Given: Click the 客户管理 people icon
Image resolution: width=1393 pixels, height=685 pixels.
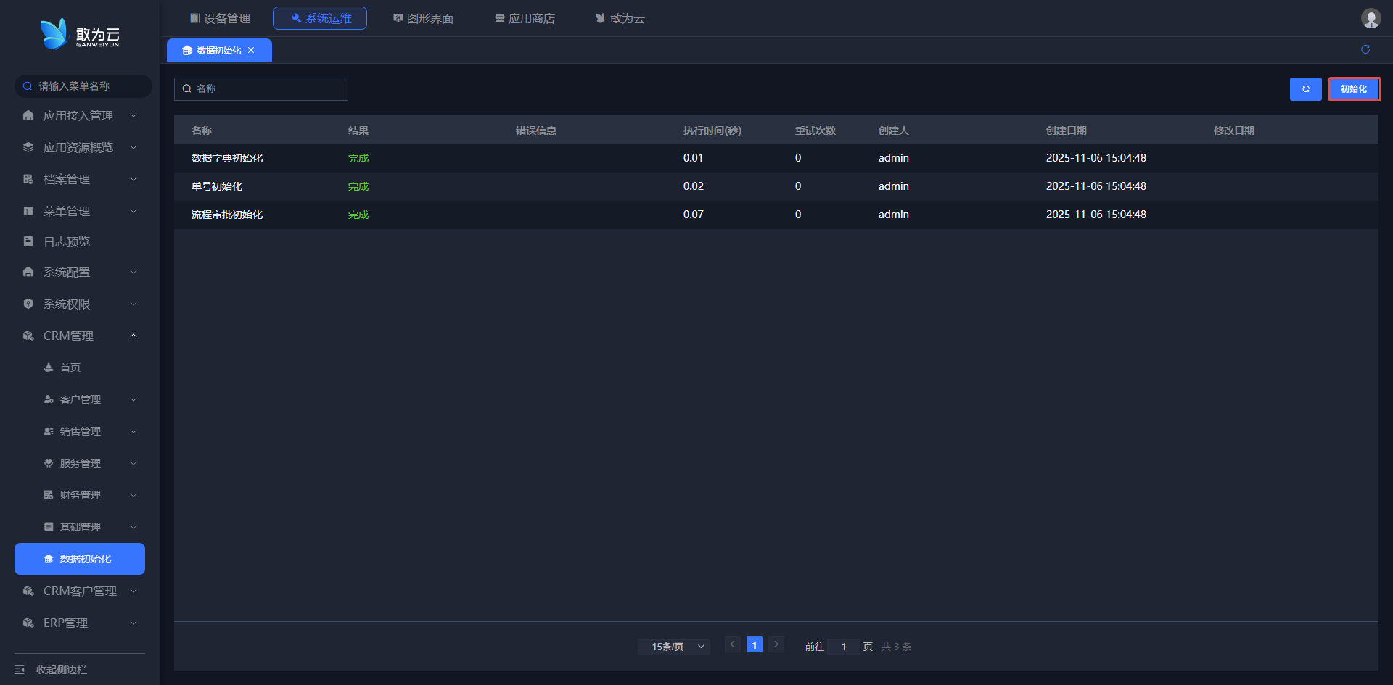Looking at the screenshot, I should point(49,399).
